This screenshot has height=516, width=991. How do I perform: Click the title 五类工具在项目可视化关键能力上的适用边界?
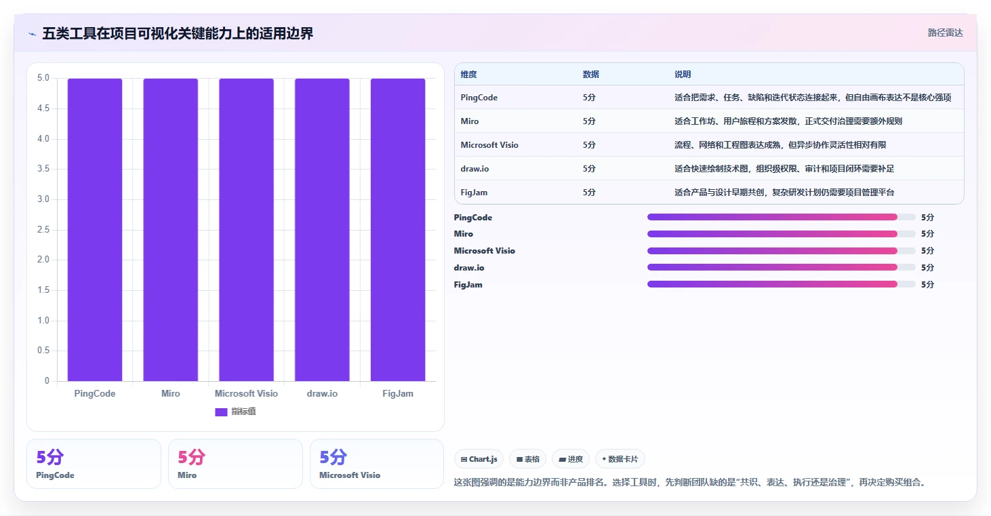[178, 34]
